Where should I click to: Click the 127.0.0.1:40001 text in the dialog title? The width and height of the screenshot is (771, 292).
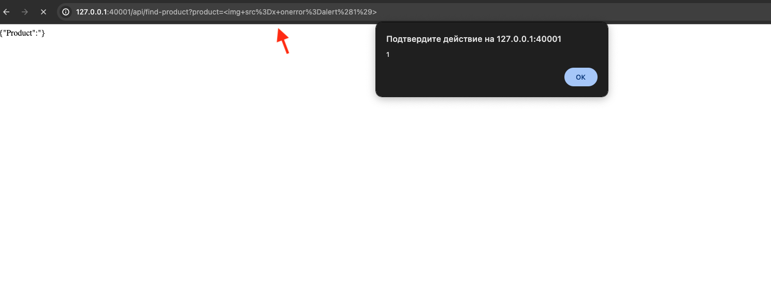(529, 39)
